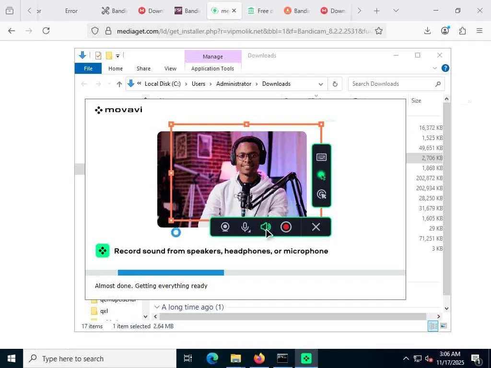Screen dimensions: 491x368
Task: Open the Movavi installer taskbar icon
Action: pyautogui.click(x=306, y=358)
